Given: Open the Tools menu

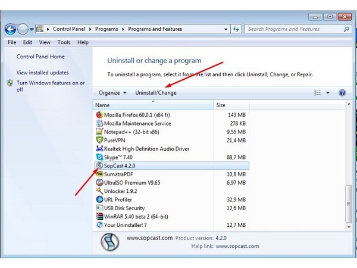Looking at the screenshot, I should click(64, 42).
